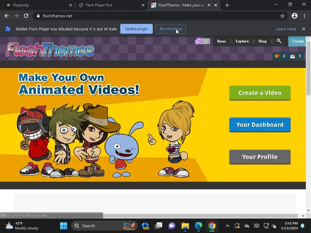Click the scroll right arrow
Image resolution: width=311 pixels, height=233 pixels.
tap(303, 216)
